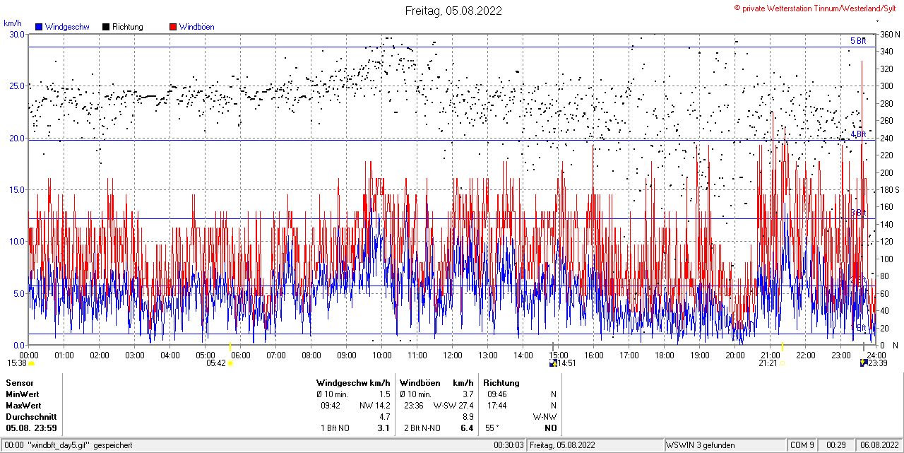
Task: Click the current gust value 6.4
Action: [468, 428]
